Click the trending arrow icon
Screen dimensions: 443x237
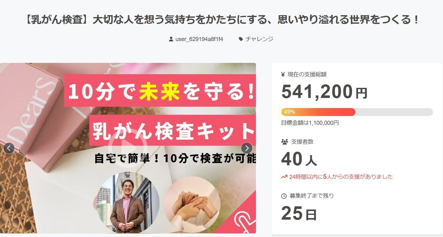284,177
